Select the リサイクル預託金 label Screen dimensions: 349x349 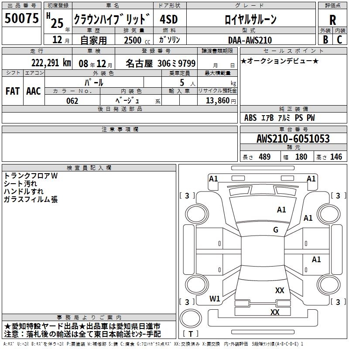217,91
